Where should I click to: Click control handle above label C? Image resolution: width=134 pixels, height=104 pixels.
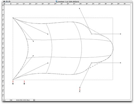point(80,87)
